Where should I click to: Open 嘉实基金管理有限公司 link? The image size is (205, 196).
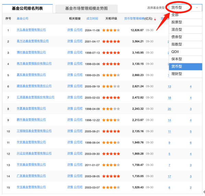[x=31, y=75]
